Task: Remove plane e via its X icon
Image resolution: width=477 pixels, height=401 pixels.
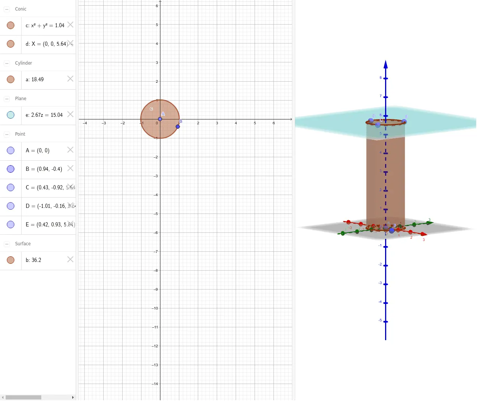Action: tap(70, 114)
